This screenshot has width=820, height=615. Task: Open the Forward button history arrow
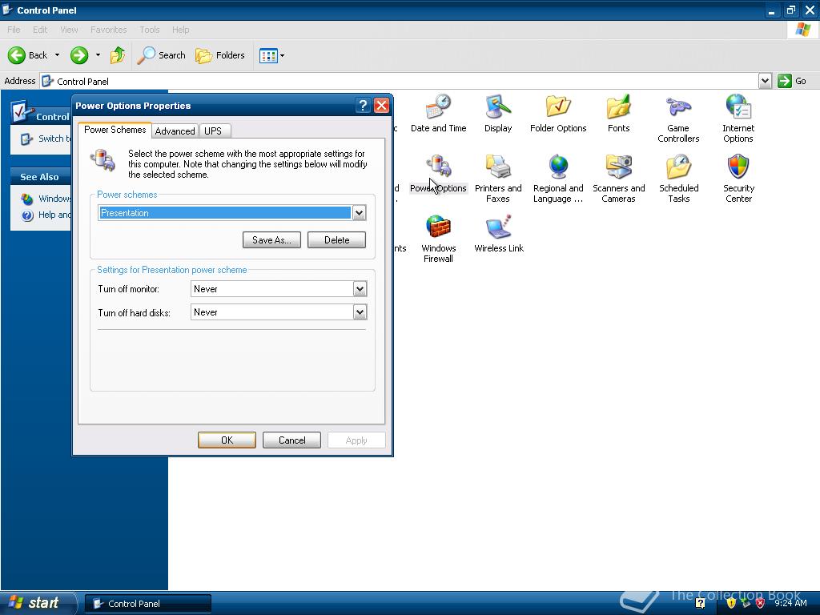(x=98, y=55)
